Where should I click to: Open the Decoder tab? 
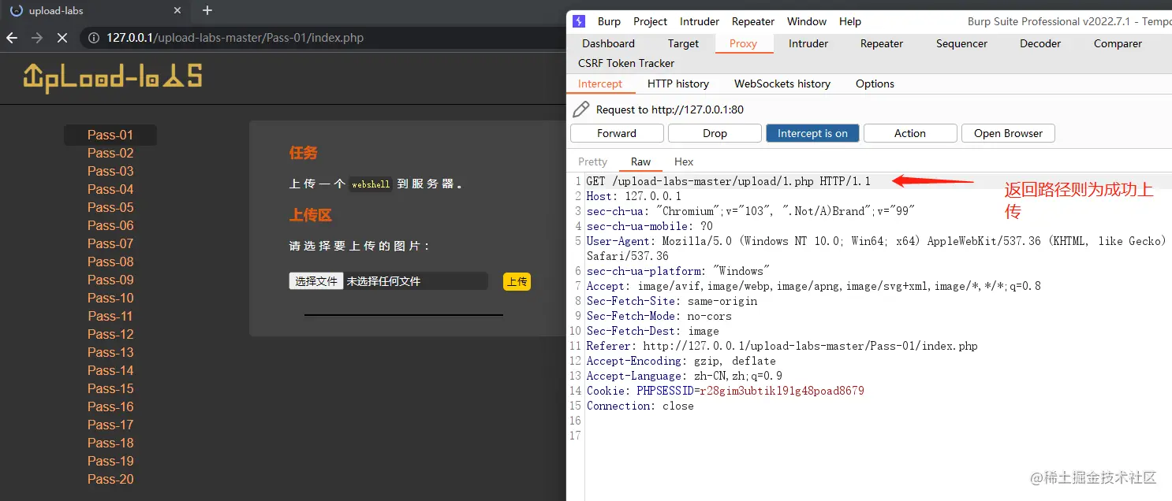pos(1040,43)
